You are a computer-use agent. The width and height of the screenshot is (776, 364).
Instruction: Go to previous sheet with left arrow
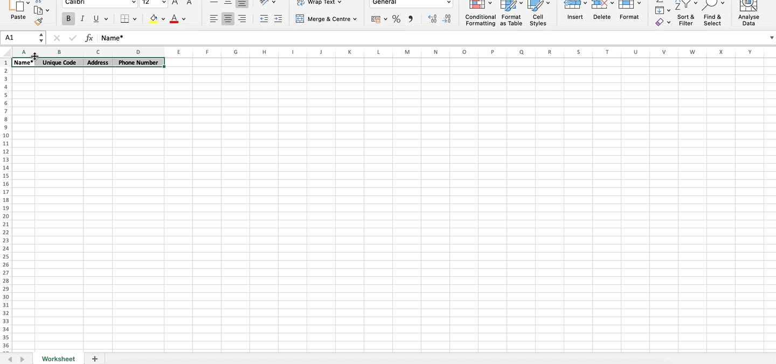point(10,359)
